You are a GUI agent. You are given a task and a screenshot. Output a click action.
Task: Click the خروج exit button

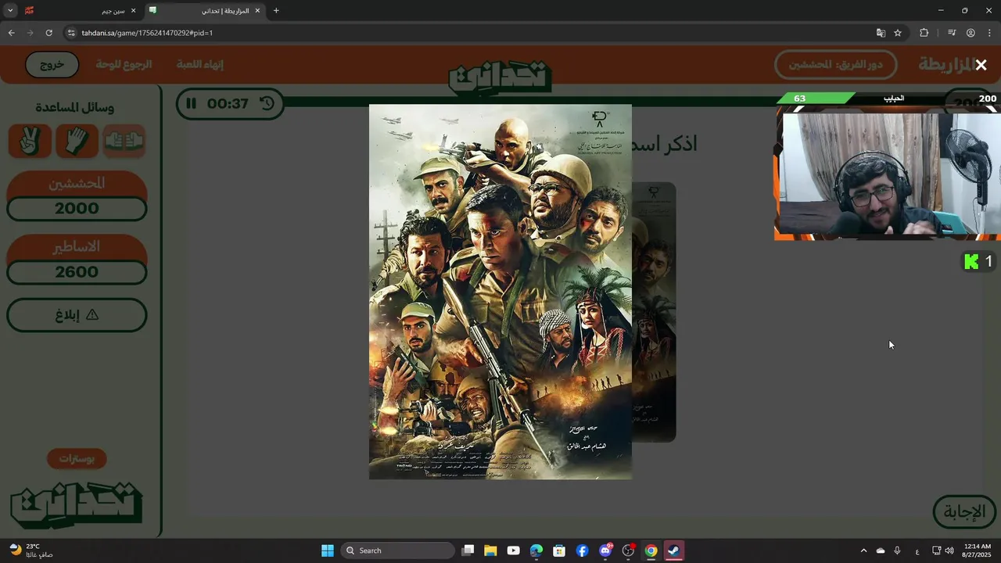pyautogui.click(x=52, y=65)
